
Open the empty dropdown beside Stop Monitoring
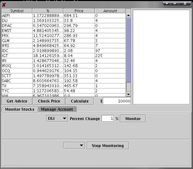point(74,145)
